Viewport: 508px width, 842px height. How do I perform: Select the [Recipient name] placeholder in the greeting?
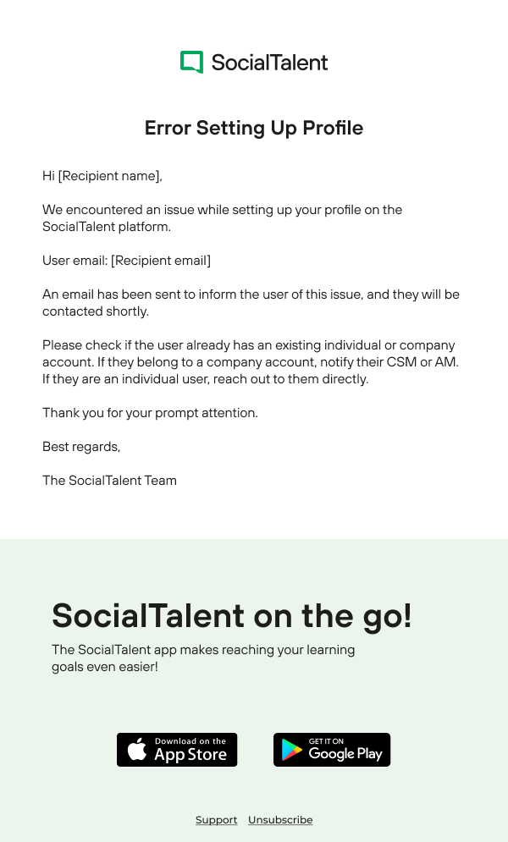[109, 176]
